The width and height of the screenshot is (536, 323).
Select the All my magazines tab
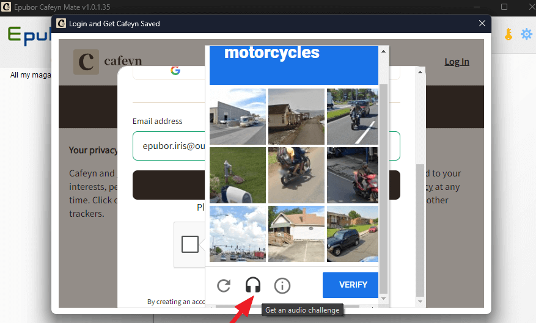[x=29, y=75]
